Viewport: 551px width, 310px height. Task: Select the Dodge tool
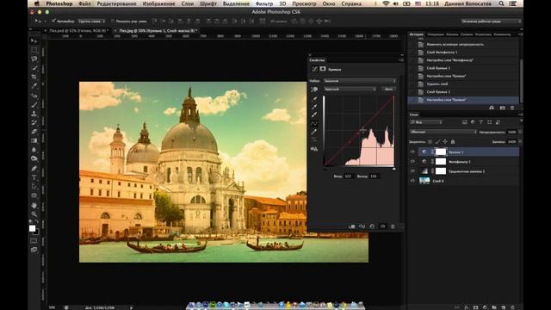(x=34, y=158)
